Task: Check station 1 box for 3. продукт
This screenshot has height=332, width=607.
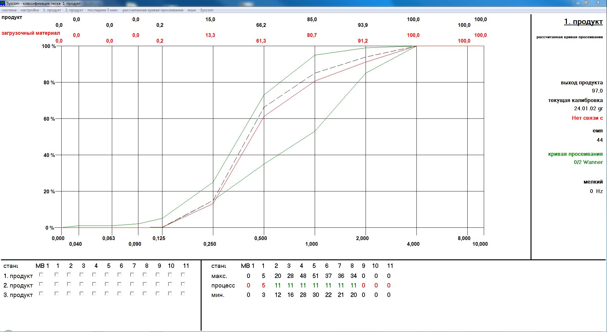Action: point(56,293)
